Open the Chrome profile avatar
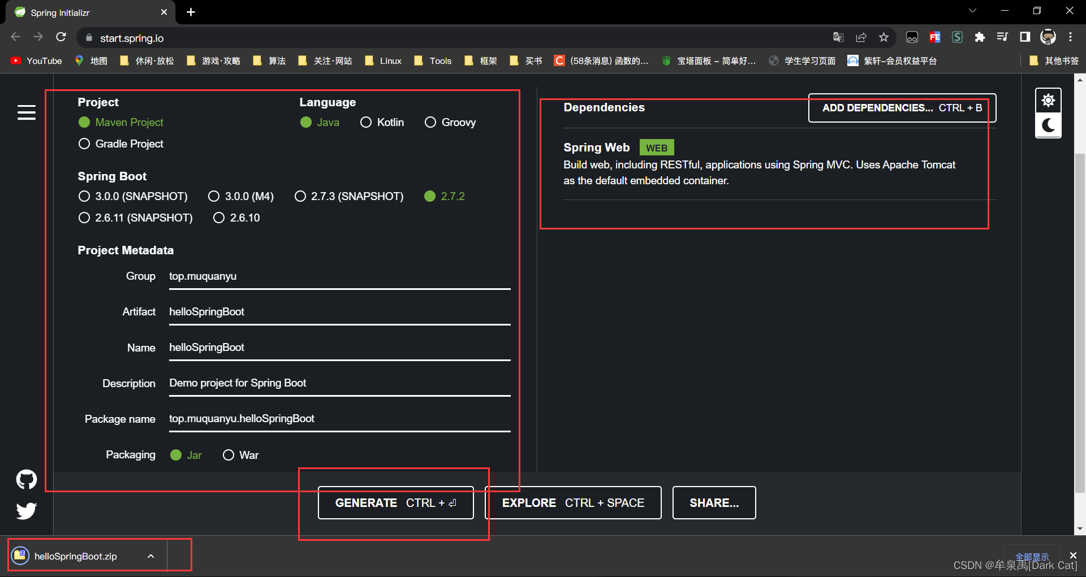This screenshot has width=1086, height=577. pyautogui.click(x=1048, y=37)
